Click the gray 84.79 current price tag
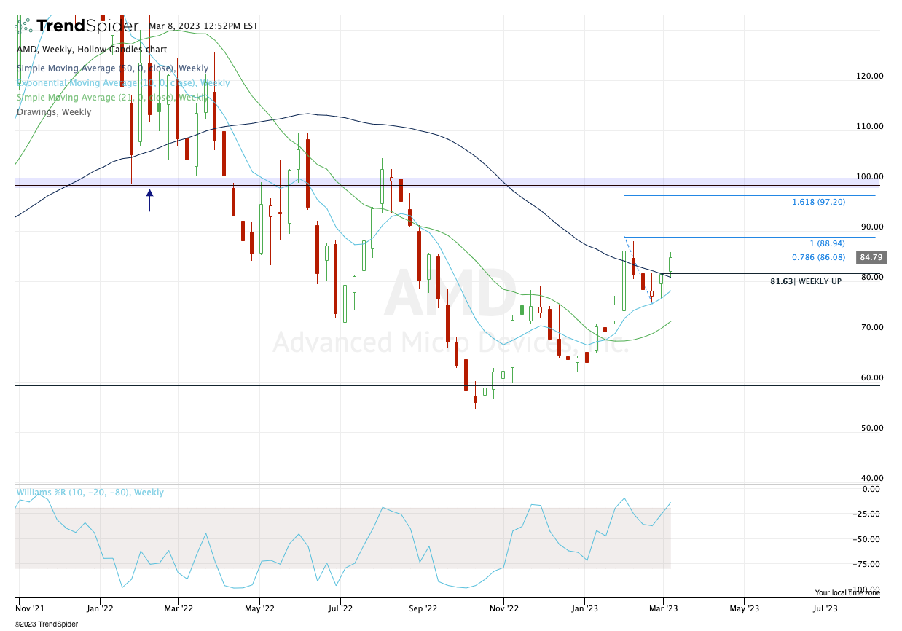 coord(871,257)
